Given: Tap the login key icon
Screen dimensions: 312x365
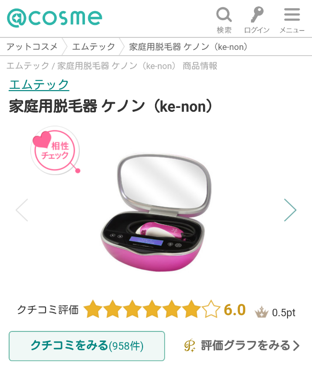Looking at the screenshot, I should 257,14.
